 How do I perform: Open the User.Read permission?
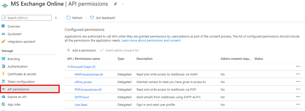click(x=81, y=105)
